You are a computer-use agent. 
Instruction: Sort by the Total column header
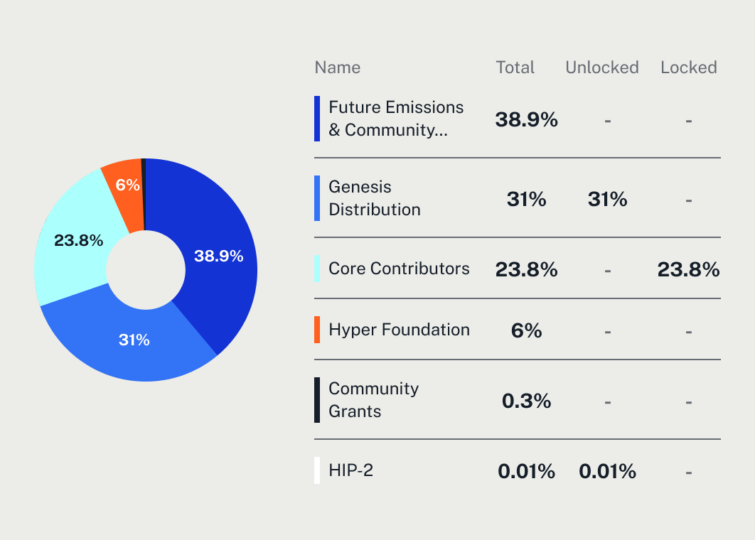[x=515, y=67]
